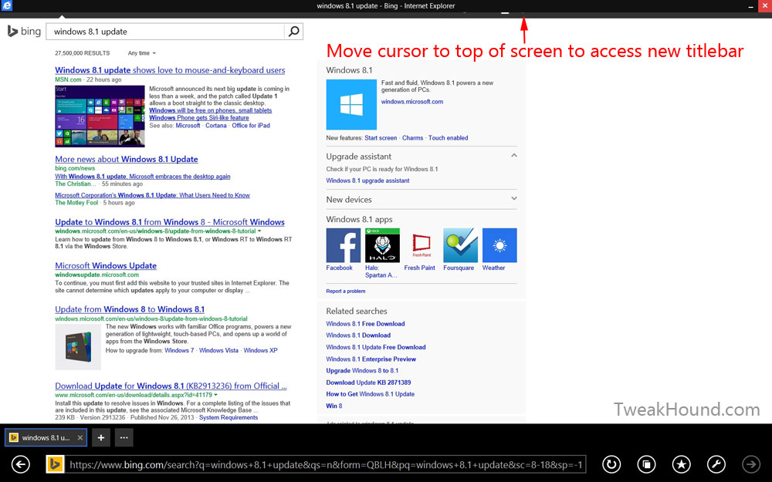This screenshot has width=772, height=482.
Task: Open 'Update from Windows 8 to Windows 8.1' result
Action: coord(130,309)
